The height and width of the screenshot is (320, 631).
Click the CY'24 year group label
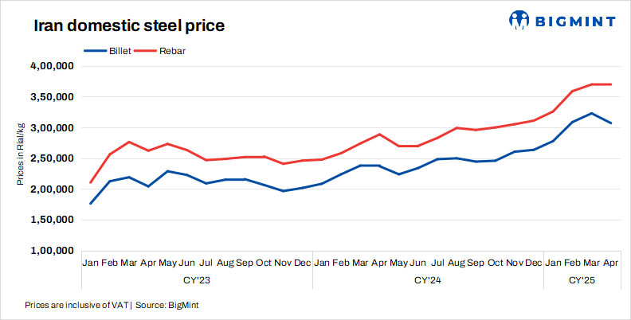tap(428, 280)
